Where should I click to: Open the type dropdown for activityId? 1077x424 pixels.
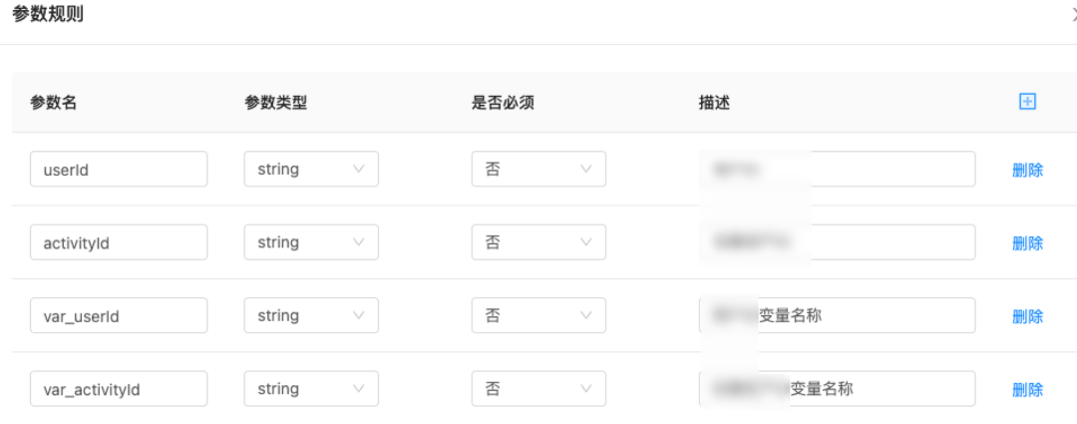[x=311, y=242]
